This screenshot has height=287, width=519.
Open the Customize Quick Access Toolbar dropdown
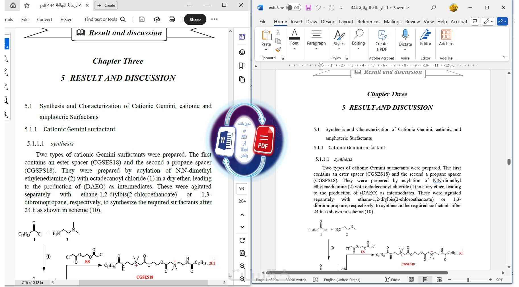(x=341, y=8)
